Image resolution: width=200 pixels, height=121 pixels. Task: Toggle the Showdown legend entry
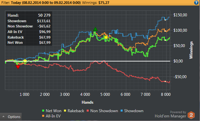pyautogui.click(x=132, y=111)
